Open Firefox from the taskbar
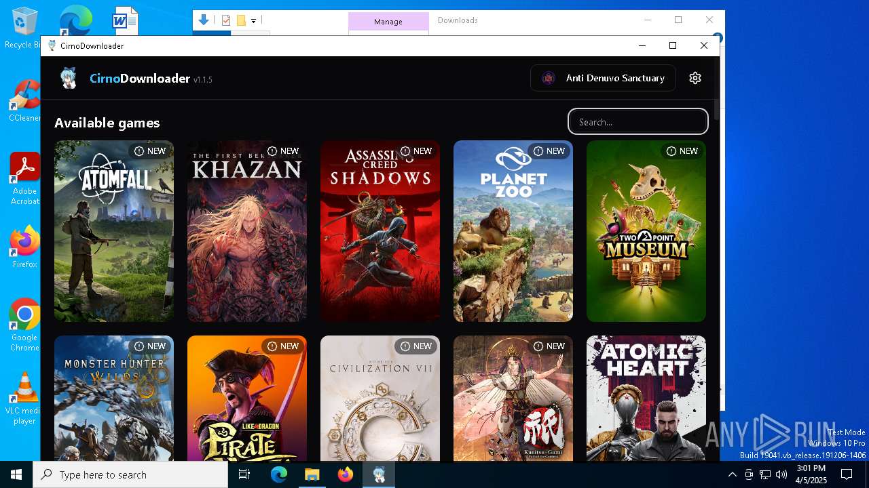Screen dimensions: 869x488 pyautogui.click(x=346, y=474)
